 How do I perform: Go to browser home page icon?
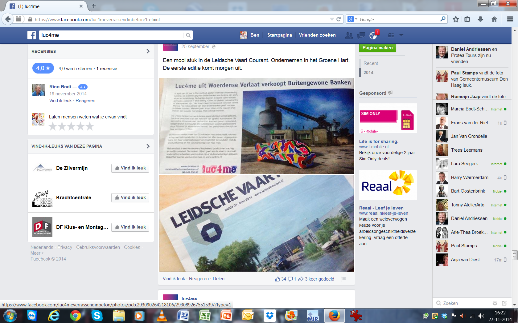[494, 19]
